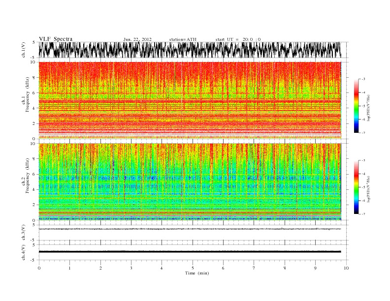Click the "10" tick label on Time axis
This screenshot has height=301, width=390.
(346, 268)
